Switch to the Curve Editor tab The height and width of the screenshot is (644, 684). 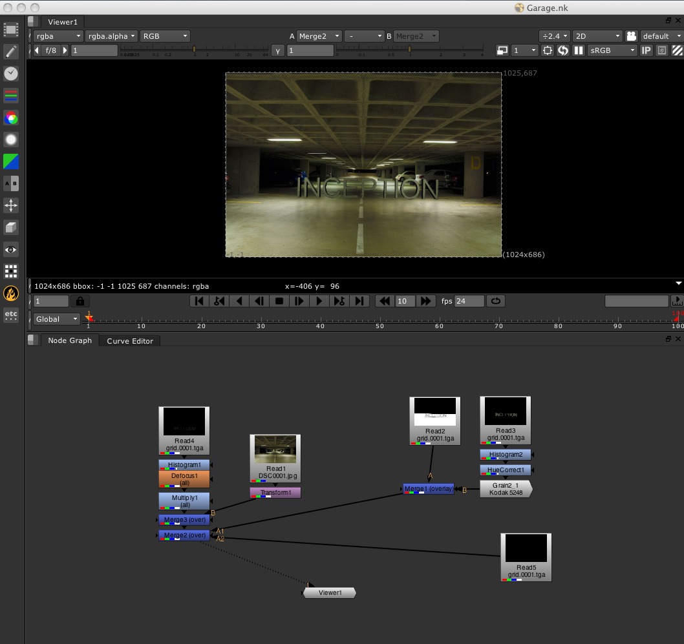tap(129, 340)
